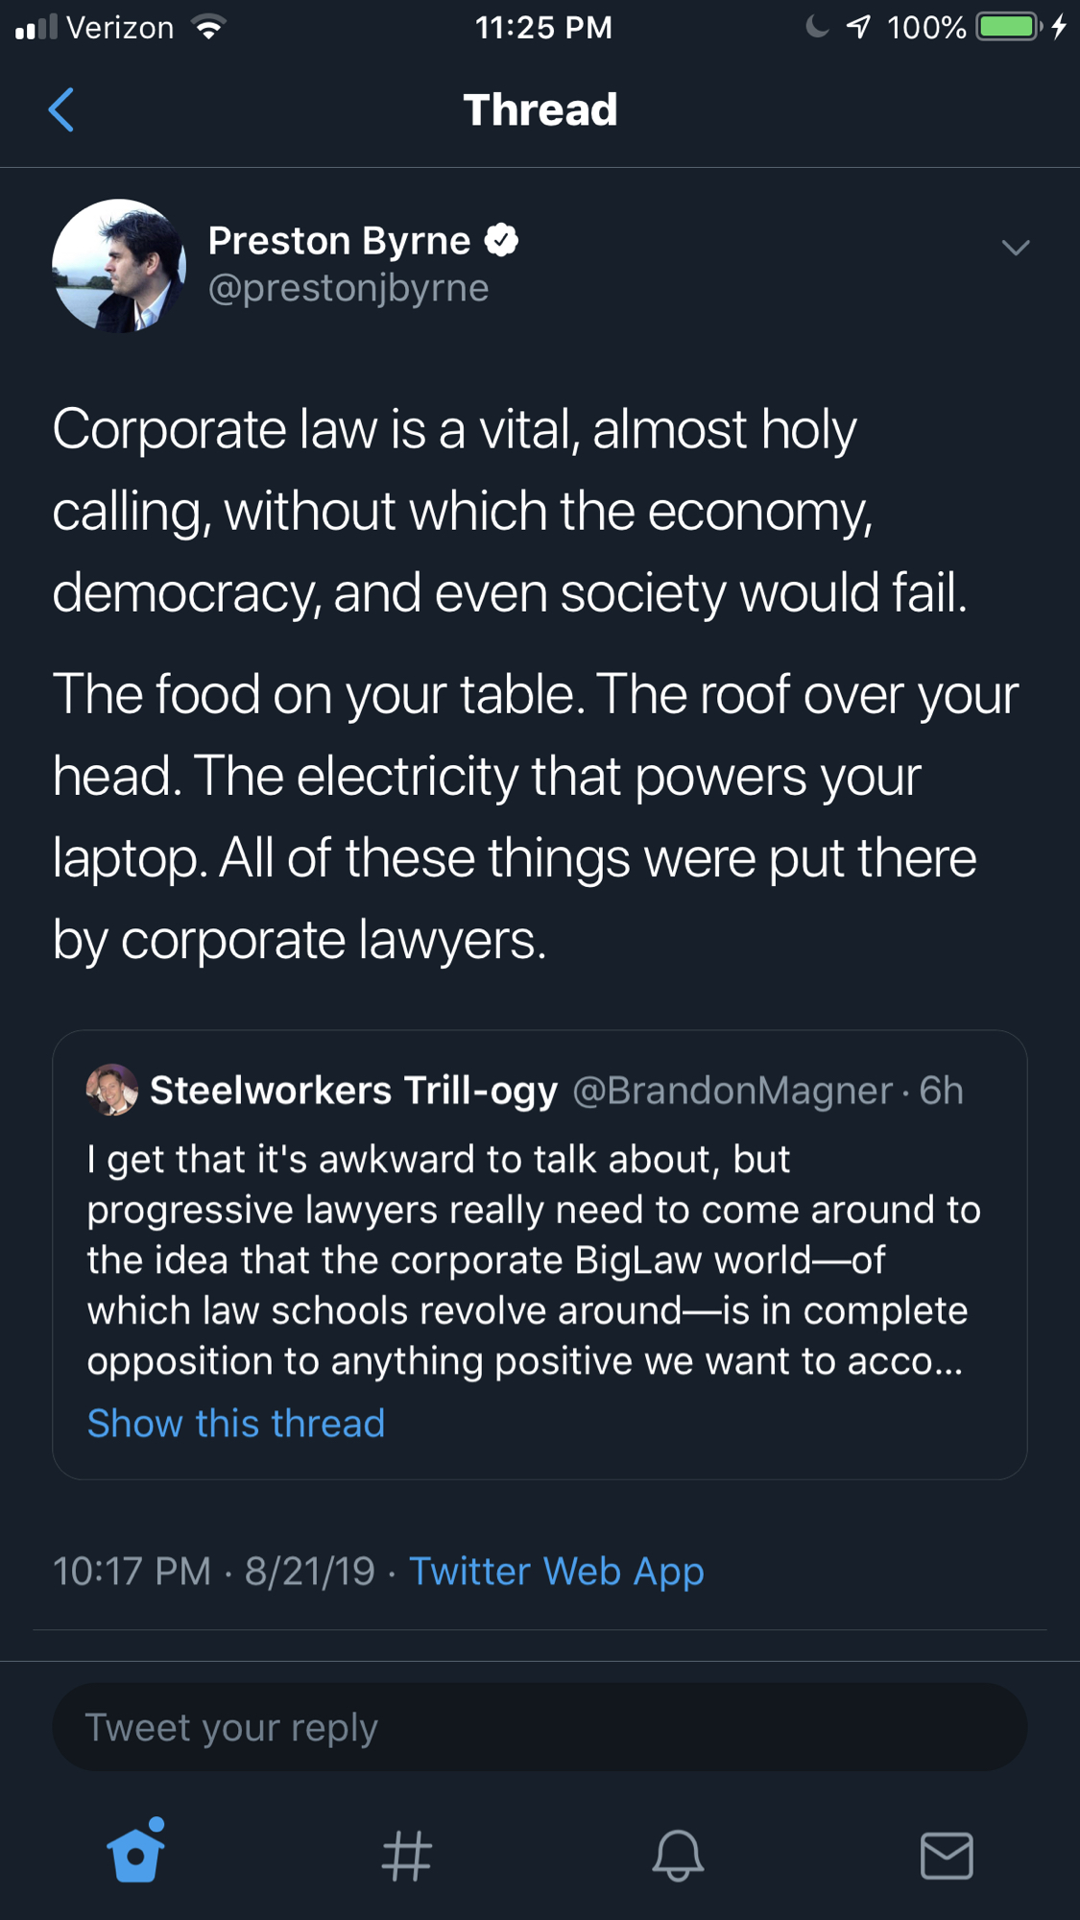Viewport: 1080px width, 1920px height.
Task: Tap the tweet timestamp 10:17 PM
Action: click(x=132, y=1572)
